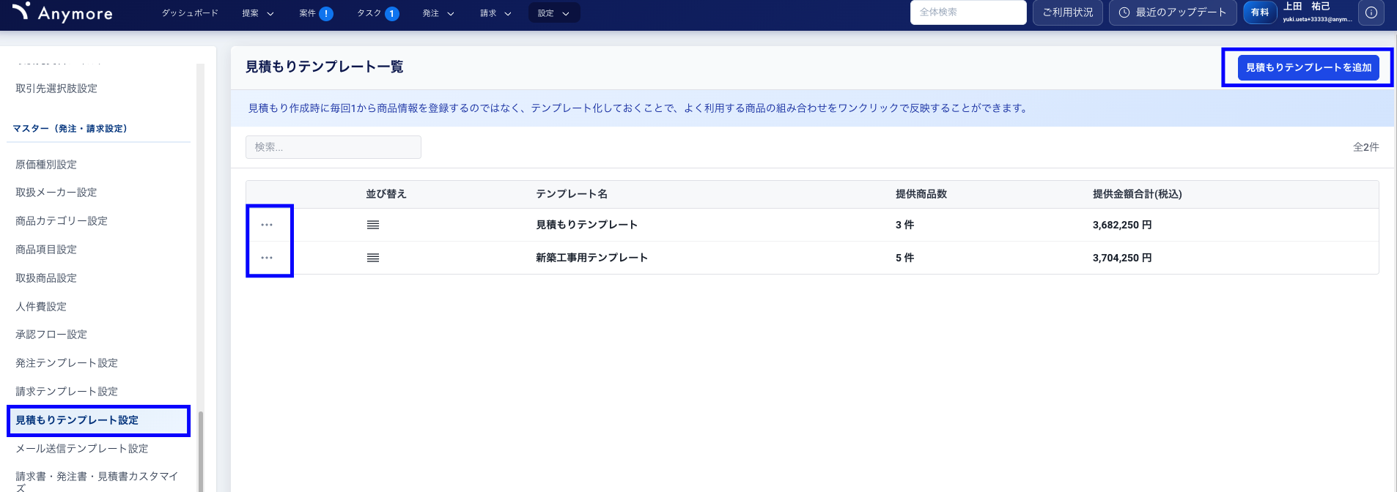Screen dimensions: 1397x492
Task: Click the テンプレート名 column header
Action: pyautogui.click(x=572, y=194)
